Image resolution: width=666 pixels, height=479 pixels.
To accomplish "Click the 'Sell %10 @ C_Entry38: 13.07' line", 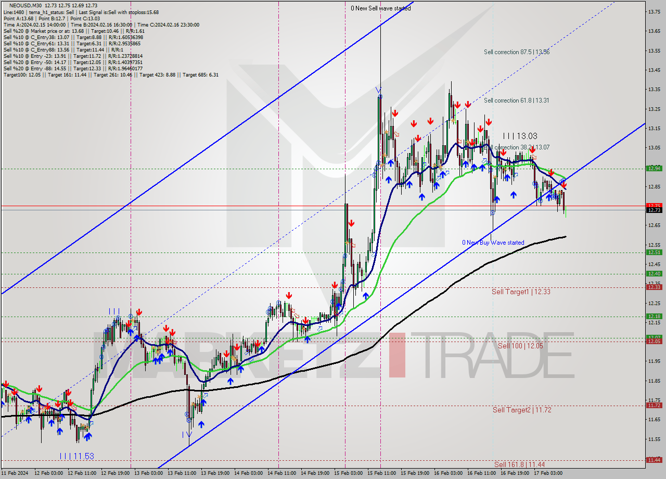I will click(73, 37).
